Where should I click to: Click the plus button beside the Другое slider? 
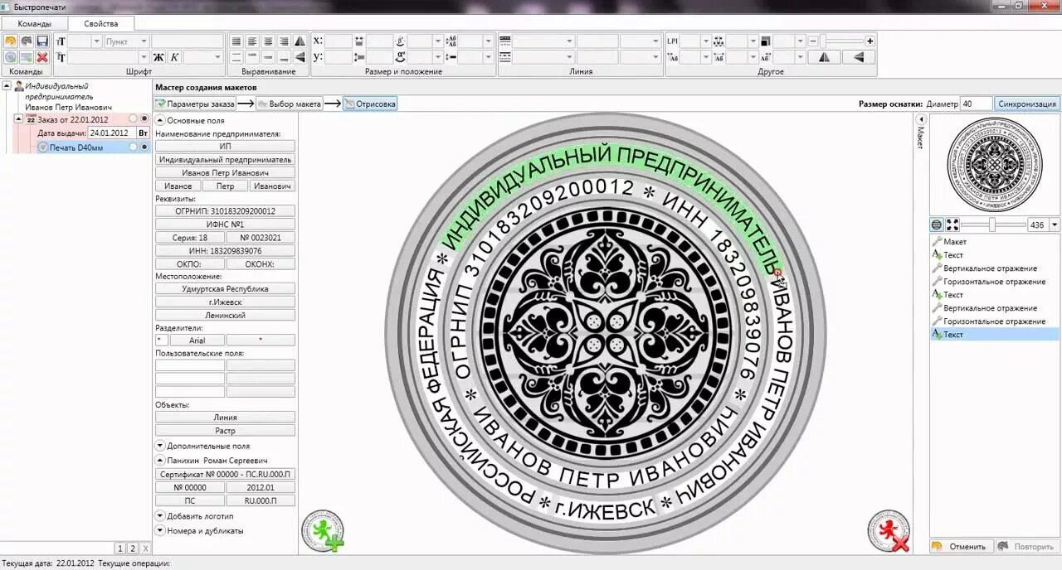[x=870, y=41]
